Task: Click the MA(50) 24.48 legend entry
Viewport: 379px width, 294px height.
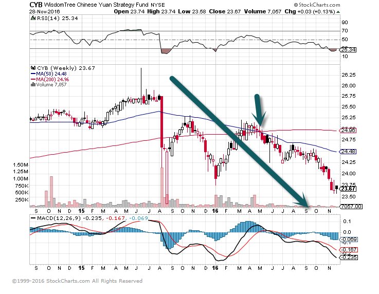Action: (x=51, y=73)
